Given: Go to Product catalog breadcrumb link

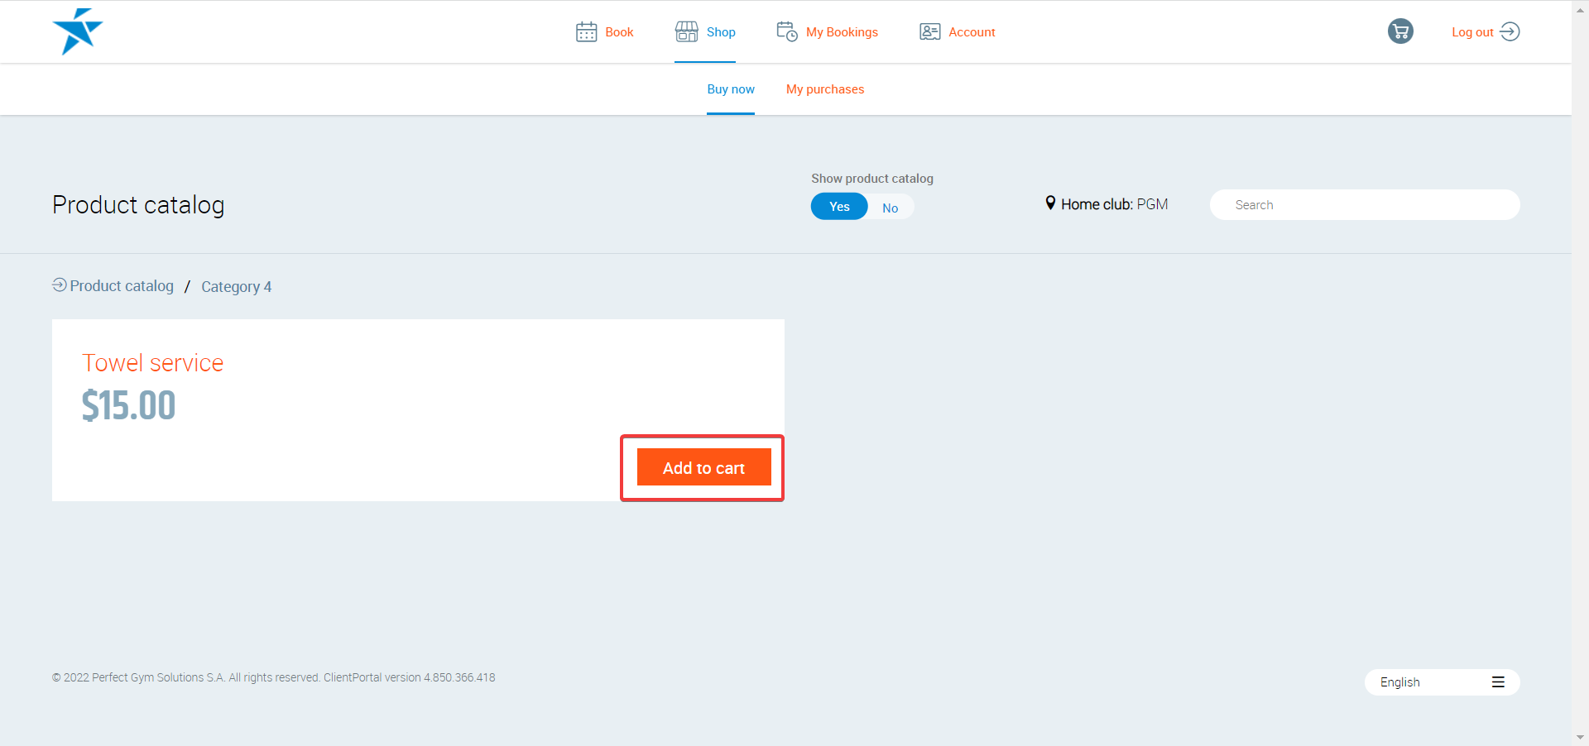Looking at the screenshot, I should coord(122,286).
